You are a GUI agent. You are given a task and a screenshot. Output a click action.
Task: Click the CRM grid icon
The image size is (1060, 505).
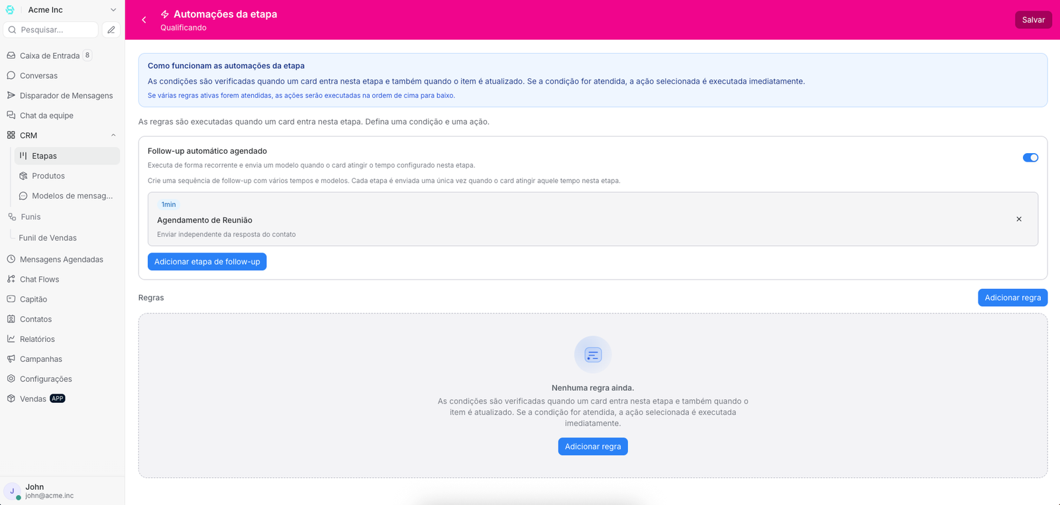11,135
